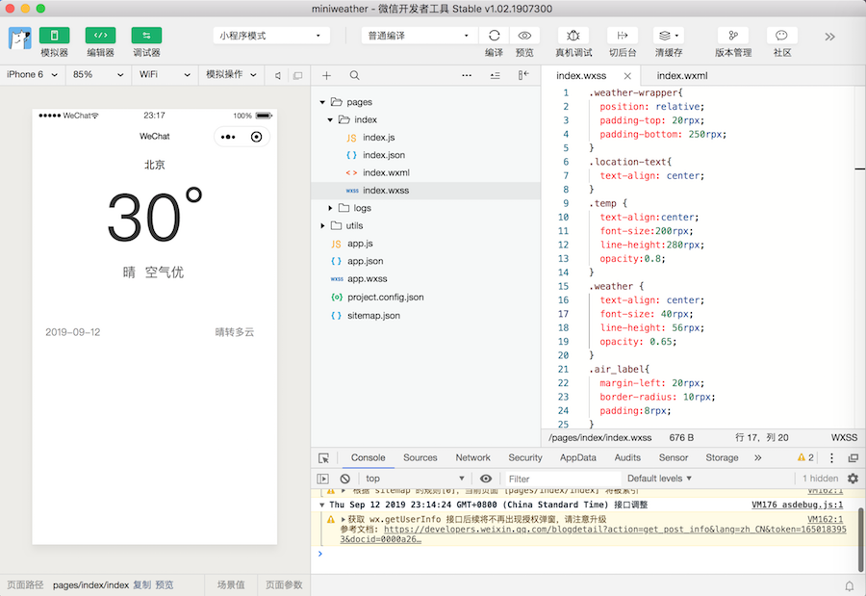Viewport: 866px width, 596px height.
Task: Switch to the Network tab in devtools
Action: click(472, 458)
